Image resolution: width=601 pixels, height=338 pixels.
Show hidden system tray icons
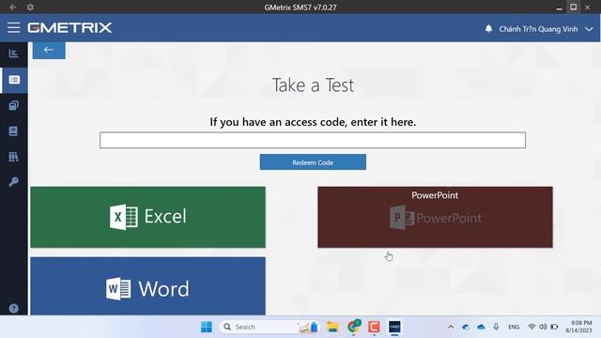coord(451,327)
